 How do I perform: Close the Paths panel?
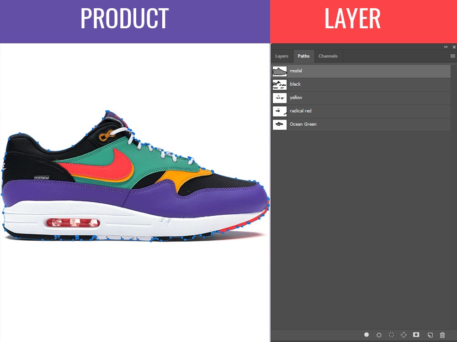[x=454, y=47]
